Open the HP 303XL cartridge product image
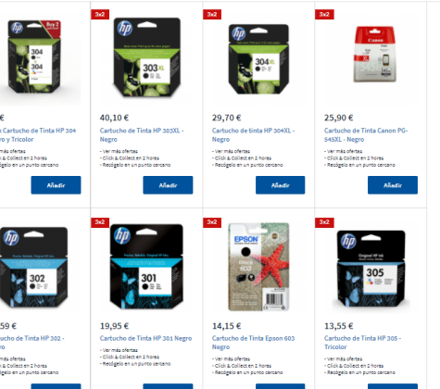 [x=146, y=57]
